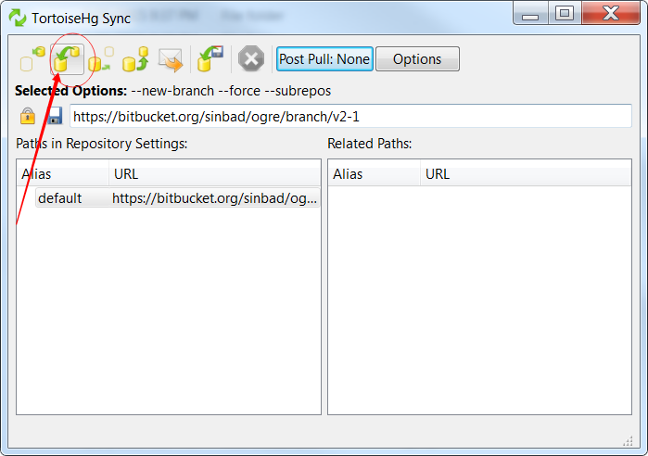
Task: Click the Outgoing changesets detection icon
Action: pyautogui.click(x=101, y=59)
